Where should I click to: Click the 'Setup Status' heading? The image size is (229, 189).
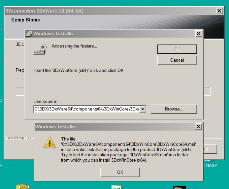tap(25, 20)
